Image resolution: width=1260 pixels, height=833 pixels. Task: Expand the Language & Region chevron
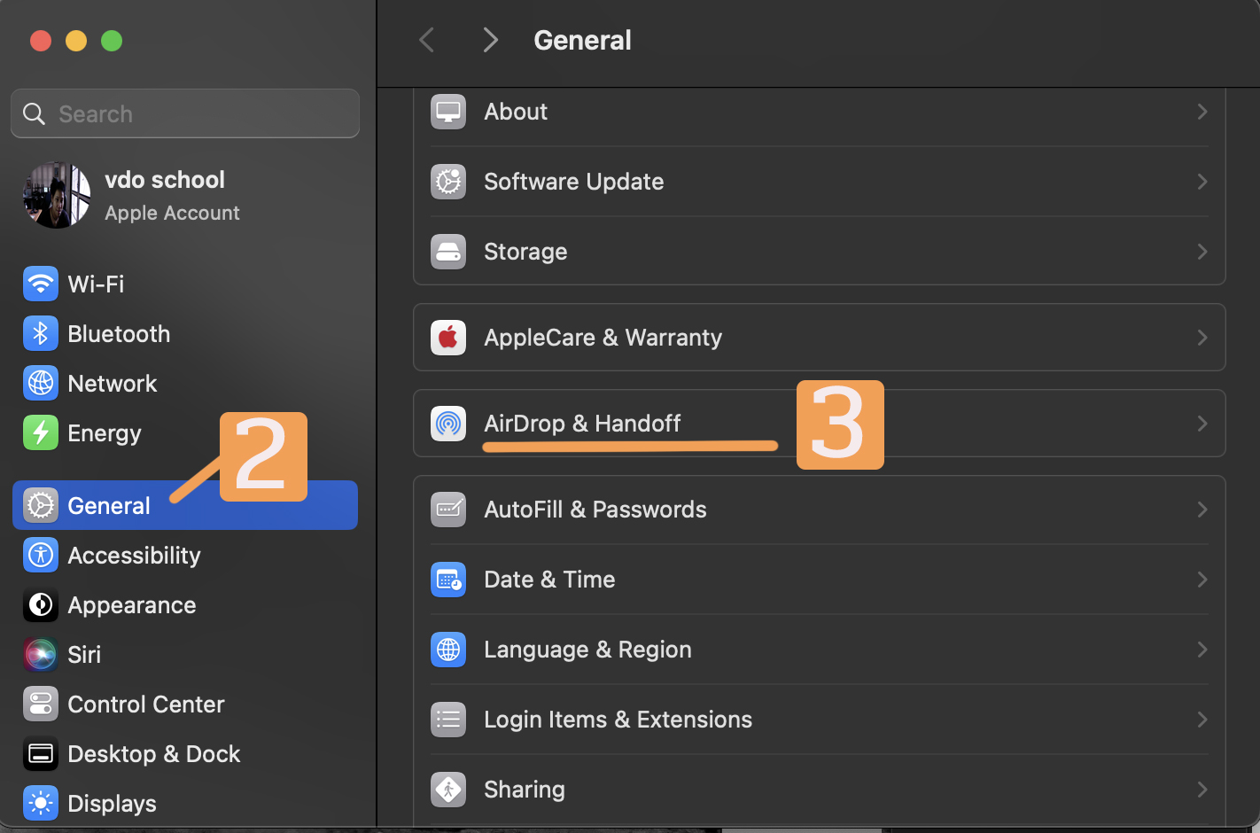pyautogui.click(x=1202, y=650)
